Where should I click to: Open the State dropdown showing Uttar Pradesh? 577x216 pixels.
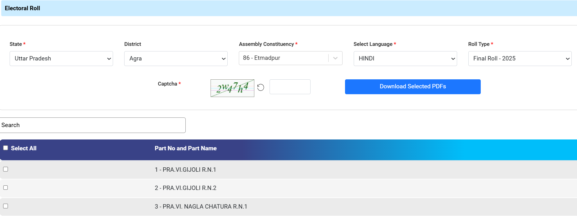61,59
